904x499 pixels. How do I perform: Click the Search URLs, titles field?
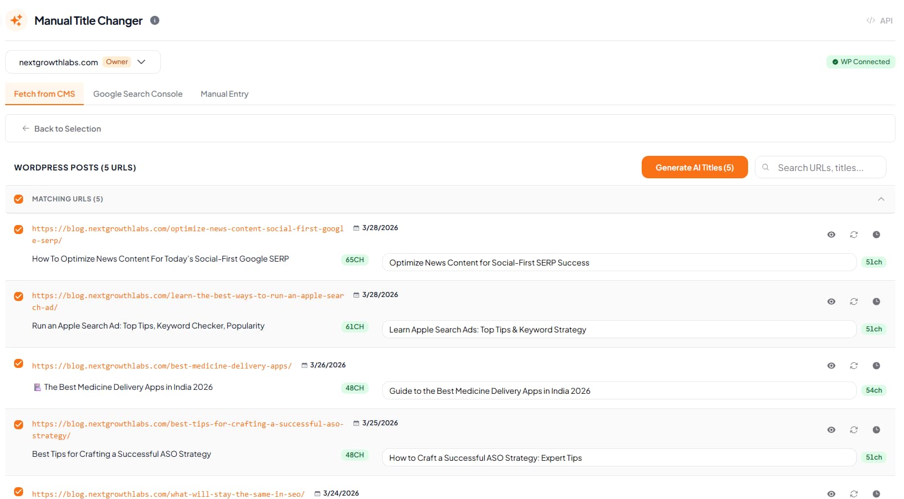pos(821,168)
